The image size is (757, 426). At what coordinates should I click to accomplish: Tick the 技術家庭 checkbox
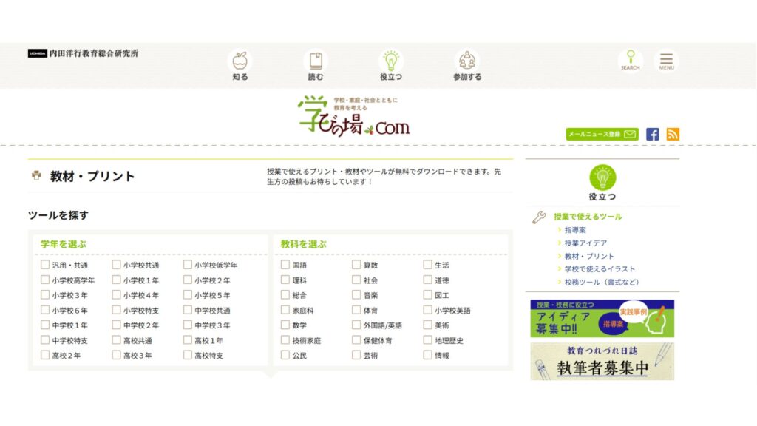pyautogui.click(x=285, y=340)
